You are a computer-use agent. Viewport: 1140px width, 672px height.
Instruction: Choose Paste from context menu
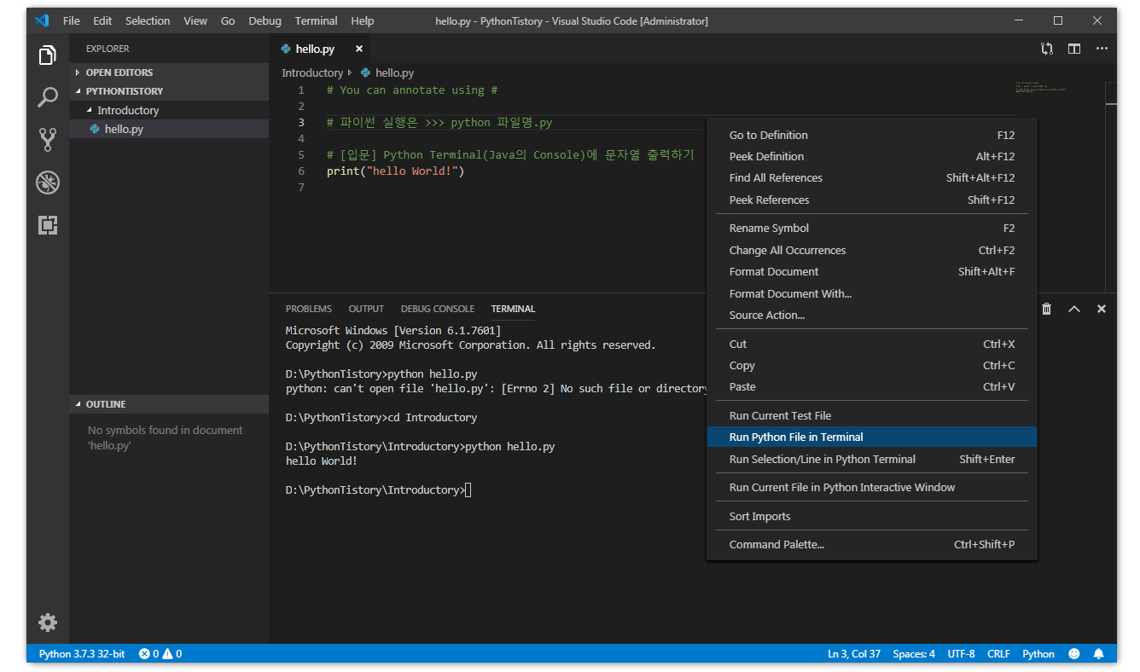click(x=872, y=386)
